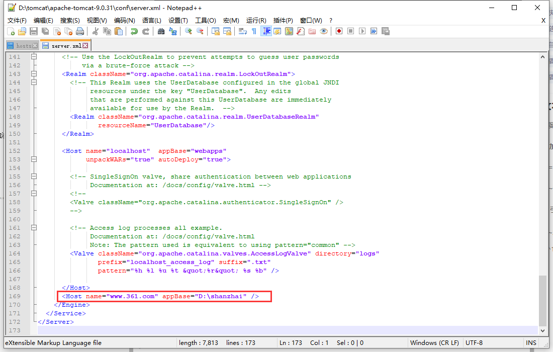Click the INS indicator in the status bar
Screen dimensions: 553x352
(x=531, y=342)
